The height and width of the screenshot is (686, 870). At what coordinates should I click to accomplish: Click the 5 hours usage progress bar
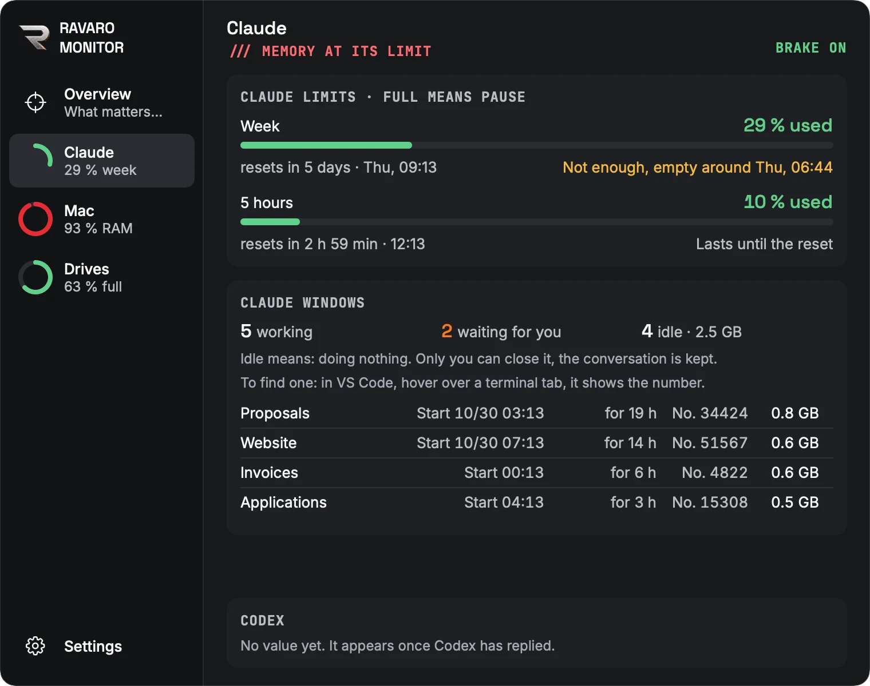point(537,222)
